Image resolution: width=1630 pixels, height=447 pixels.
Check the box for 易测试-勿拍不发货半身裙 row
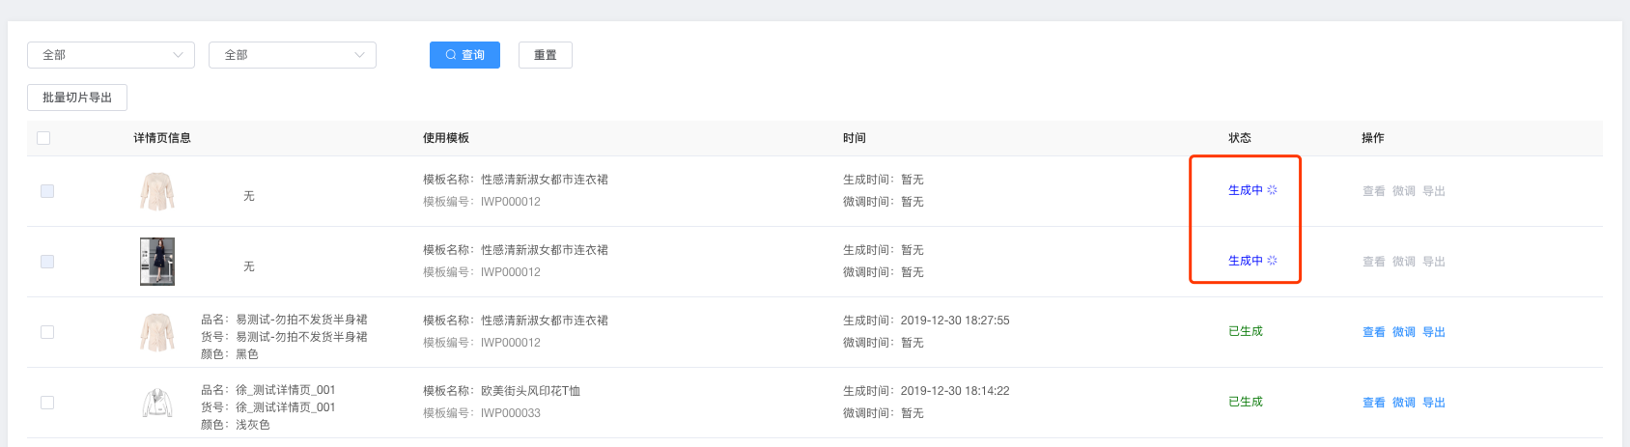(47, 332)
